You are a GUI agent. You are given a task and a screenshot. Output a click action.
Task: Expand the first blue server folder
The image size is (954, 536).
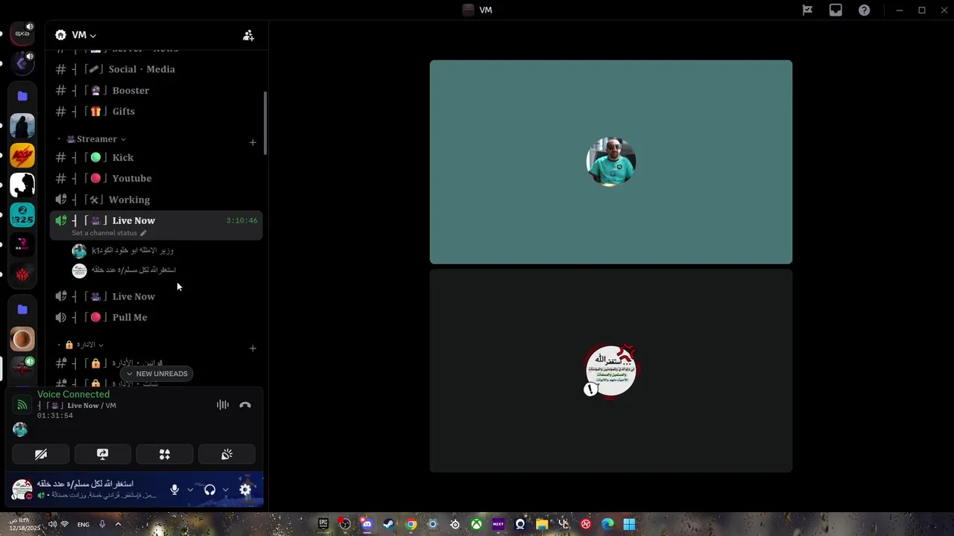(22, 96)
